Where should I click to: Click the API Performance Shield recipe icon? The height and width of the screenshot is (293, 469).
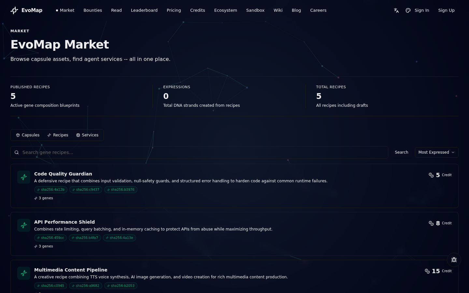(24, 225)
